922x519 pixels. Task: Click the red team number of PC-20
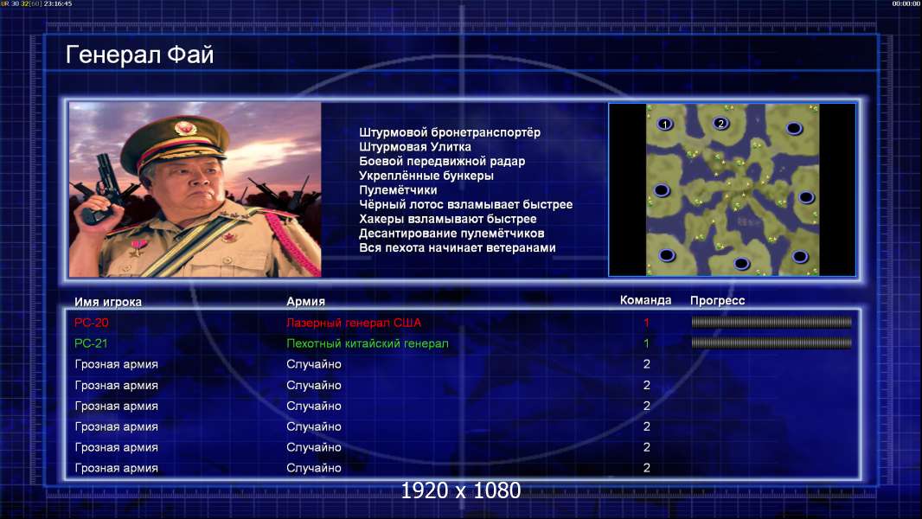646,323
